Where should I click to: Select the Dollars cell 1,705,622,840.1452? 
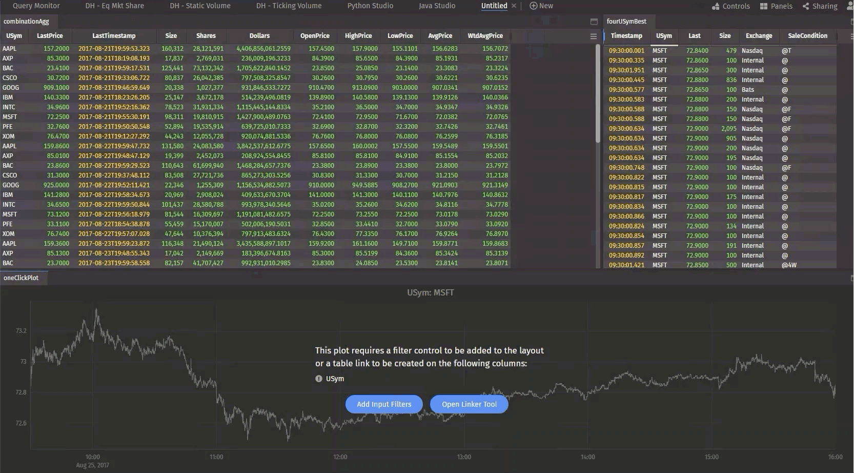263,68
